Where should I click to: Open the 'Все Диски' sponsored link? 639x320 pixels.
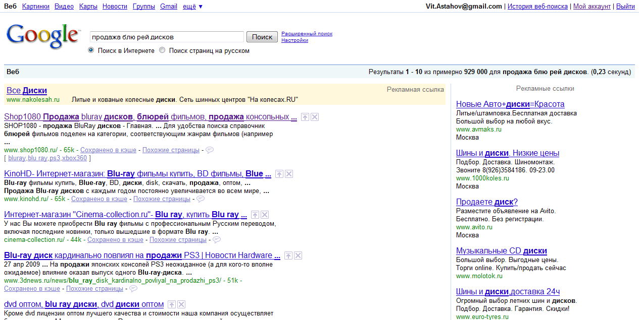click(27, 91)
